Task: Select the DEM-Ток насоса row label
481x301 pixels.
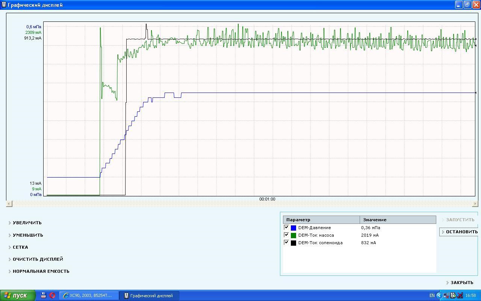Action: (x=316, y=235)
